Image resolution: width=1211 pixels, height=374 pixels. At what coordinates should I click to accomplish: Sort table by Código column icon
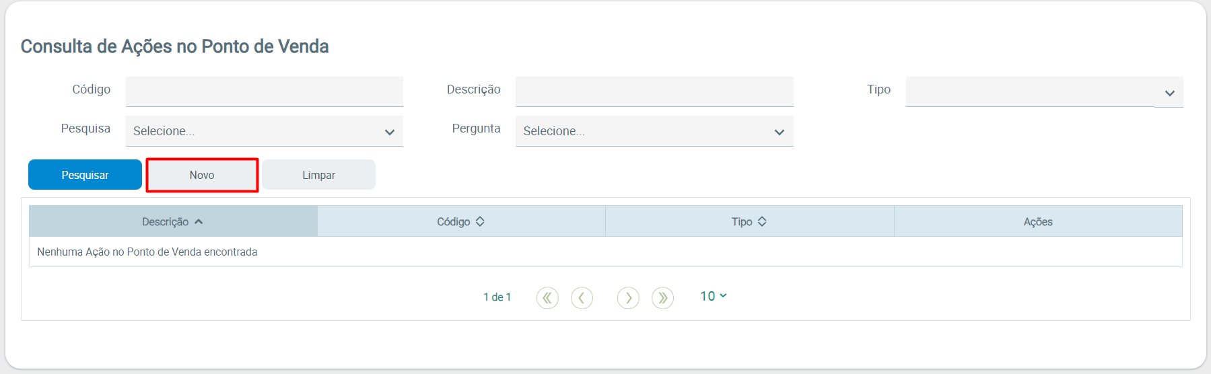pyautogui.click(x=480, y=221)
